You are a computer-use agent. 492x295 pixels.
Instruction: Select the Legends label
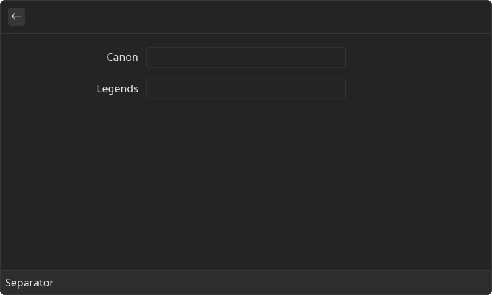117,88
